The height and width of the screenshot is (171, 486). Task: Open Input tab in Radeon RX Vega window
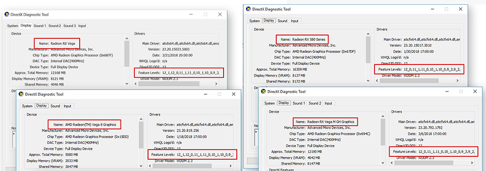(x=82, y=26)
